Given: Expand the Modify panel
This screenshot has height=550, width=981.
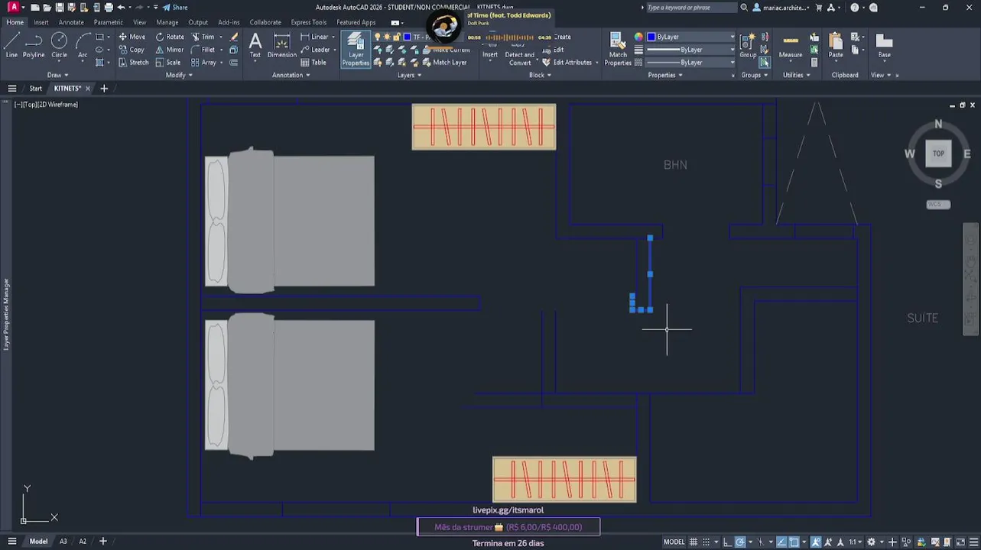Looking at the screenshot, I should click(179, 75).
